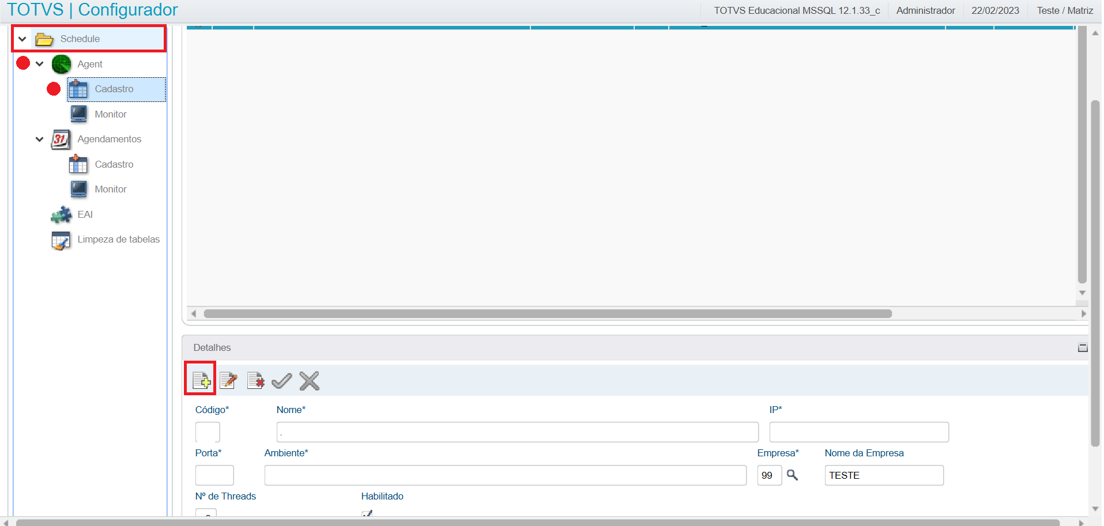Click the Cadastro calendar icon under Agent
Image resolution: width=1104 pixels, height=526 pixels.
pyautogui.click(x=78, y=89)
